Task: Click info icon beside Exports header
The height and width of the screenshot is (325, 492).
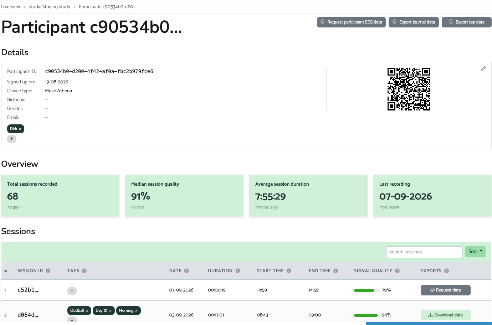Action: coord(446,271)
